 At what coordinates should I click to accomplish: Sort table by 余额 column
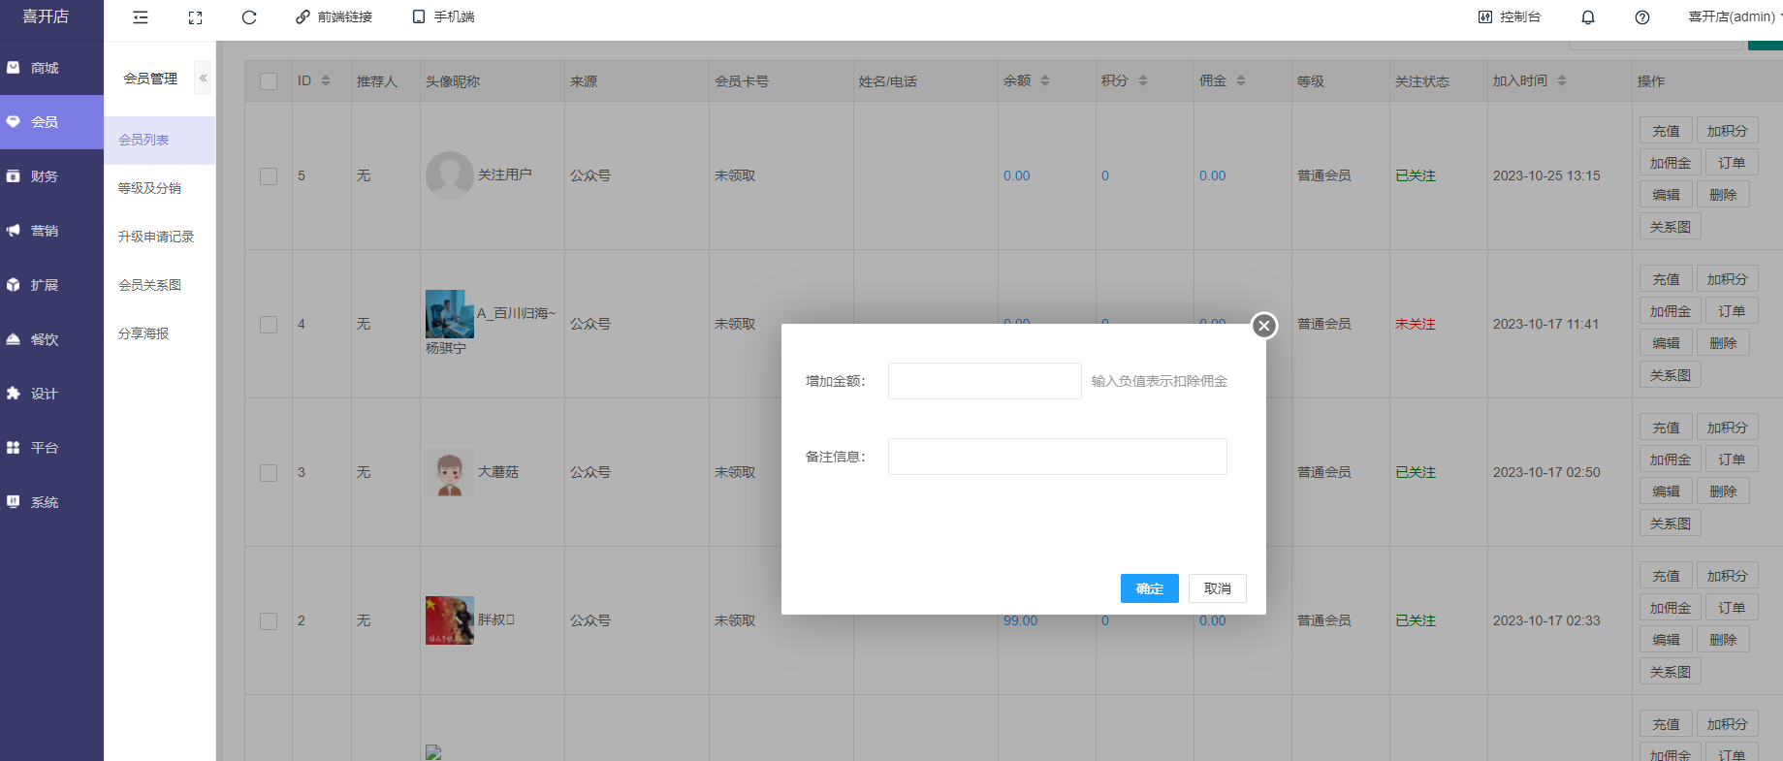coord(1045,81)
